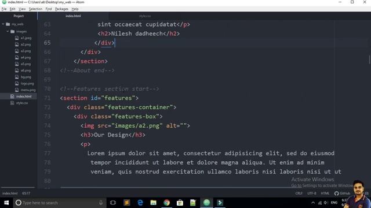Click "features-box" class value
Image resolution: width=371 pixels, height=208 pixels.
[135, 117]
